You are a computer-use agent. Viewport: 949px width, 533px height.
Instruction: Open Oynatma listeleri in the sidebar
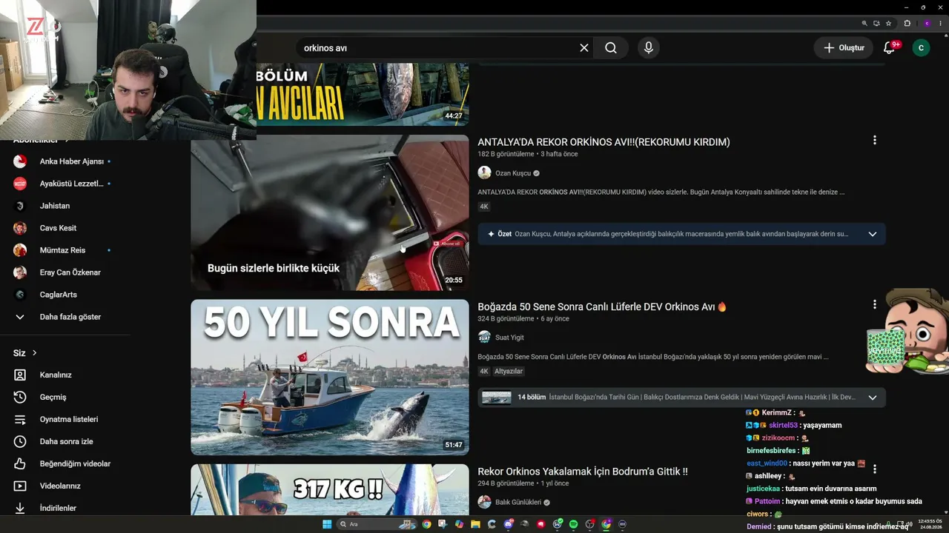[65, 419]
